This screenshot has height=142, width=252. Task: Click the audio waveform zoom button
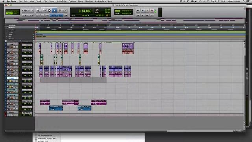(x=26, y=11)
